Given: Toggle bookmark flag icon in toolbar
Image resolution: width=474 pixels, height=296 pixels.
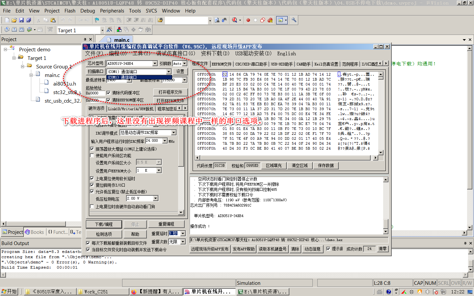Looking at the screenshot, I should tap(97, 20).
